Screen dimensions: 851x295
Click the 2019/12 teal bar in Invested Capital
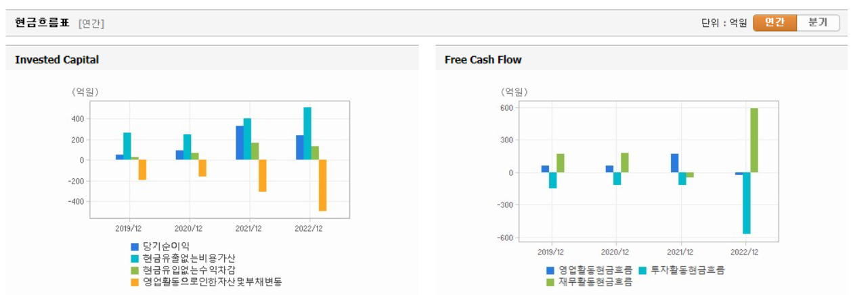(x=127, y=146)
